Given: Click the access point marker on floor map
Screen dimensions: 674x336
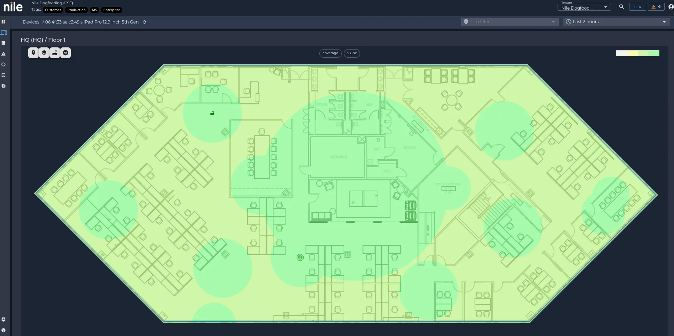Looking at the screenshot, I should pyautogui.click(x=212, y=113).
